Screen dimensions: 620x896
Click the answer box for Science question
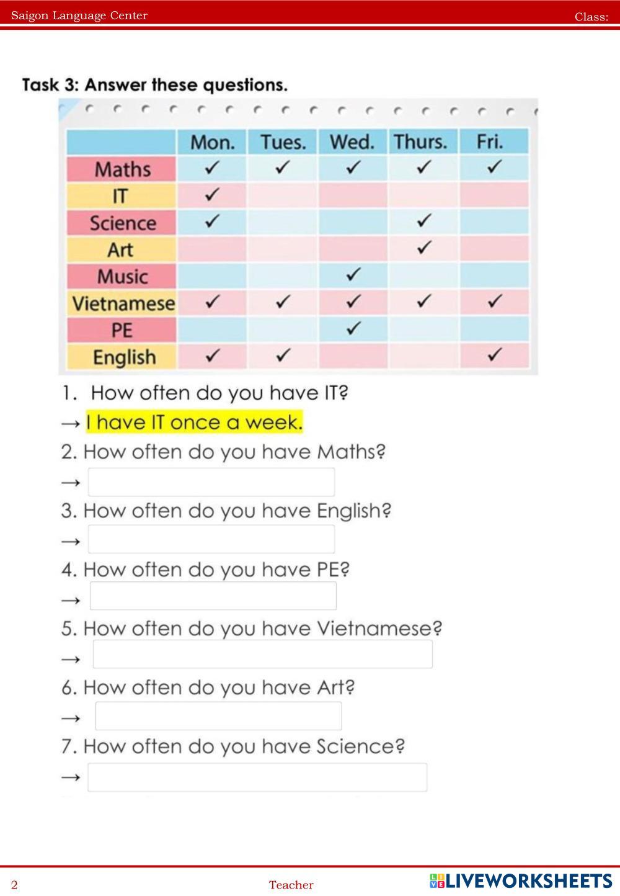pyautogui.click(x=257, y=777)
